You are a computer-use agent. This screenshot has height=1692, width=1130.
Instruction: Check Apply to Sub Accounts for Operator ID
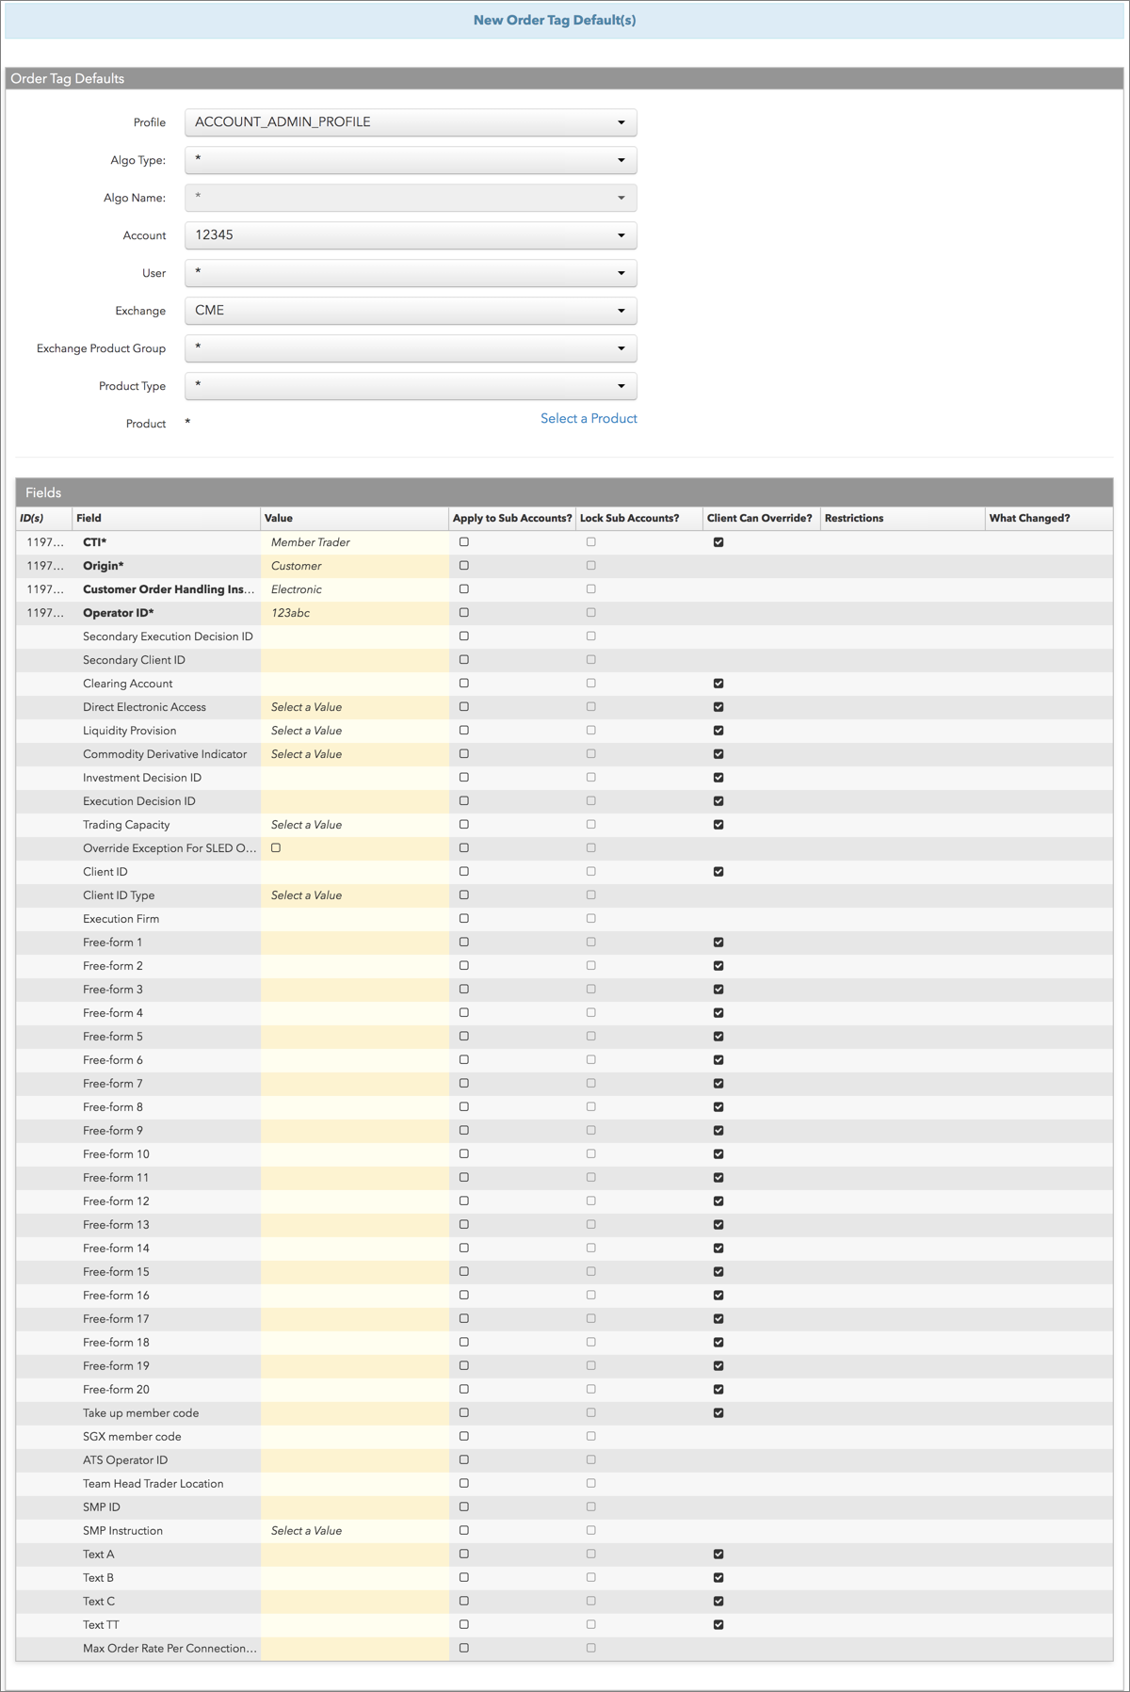click(463, 613)
